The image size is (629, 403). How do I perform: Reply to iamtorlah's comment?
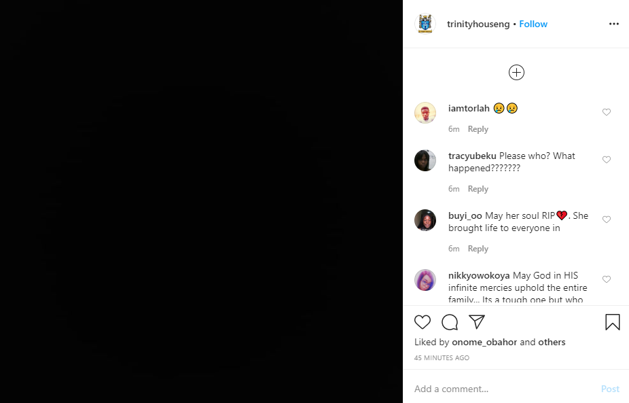(478, 129)
